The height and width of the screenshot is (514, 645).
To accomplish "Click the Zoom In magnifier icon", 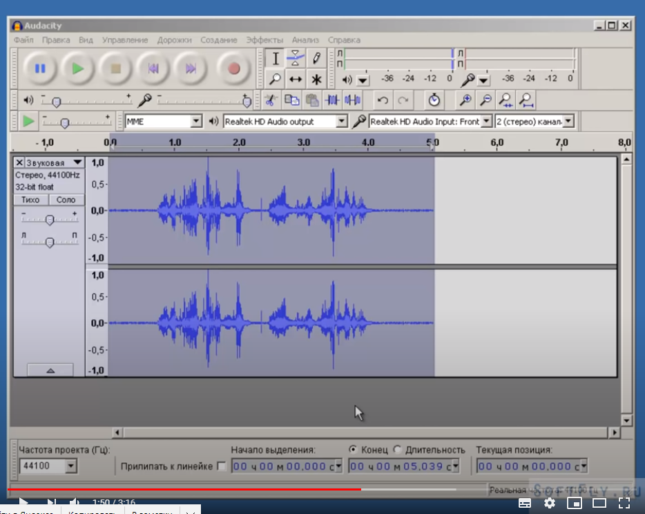I will tap(465, 100).
